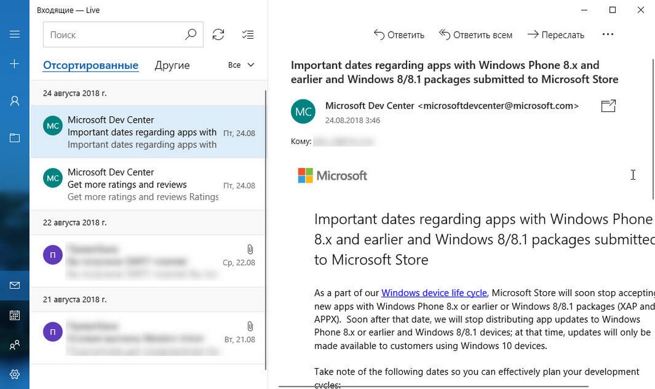
Task: Open the Windows device life cycle link
Action: pos(434,293)
